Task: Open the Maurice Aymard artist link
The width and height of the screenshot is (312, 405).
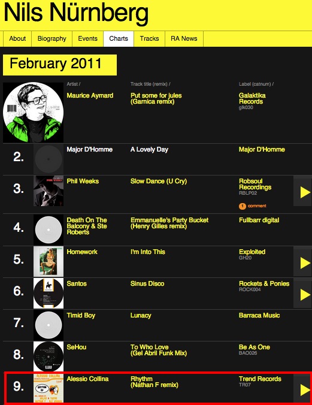Action: tap(90, 96)
